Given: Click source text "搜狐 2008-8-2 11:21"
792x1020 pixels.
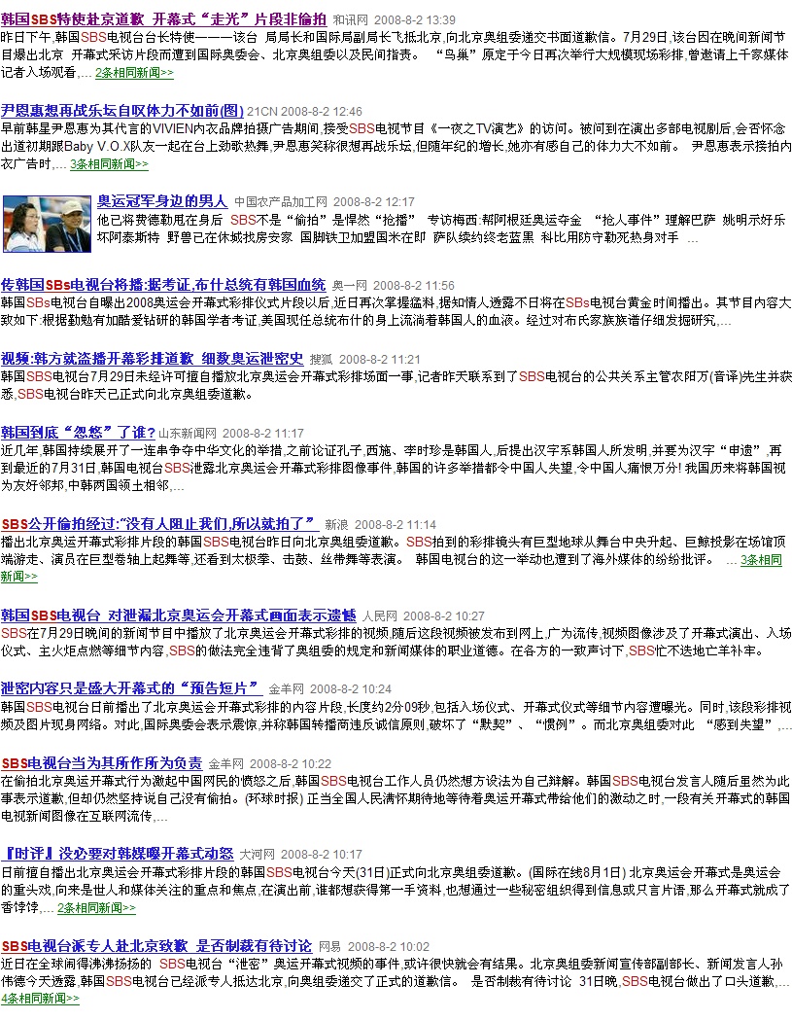Looking at the screenshot, I should point(364,359).
